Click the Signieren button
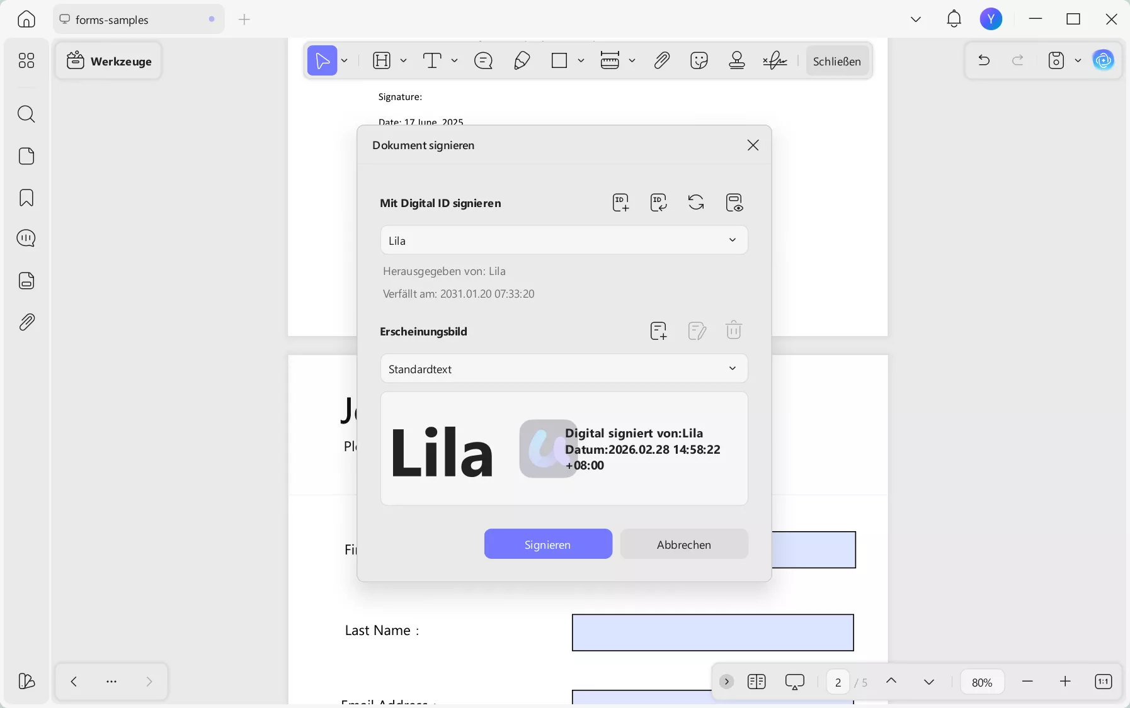Viewport: 1130px width, 708px height. 547,544
